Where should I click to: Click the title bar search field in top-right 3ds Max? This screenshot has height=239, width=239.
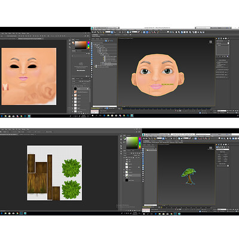coord(203,28)
